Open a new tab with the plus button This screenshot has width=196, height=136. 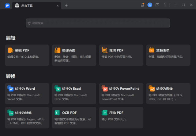(66, 5)
